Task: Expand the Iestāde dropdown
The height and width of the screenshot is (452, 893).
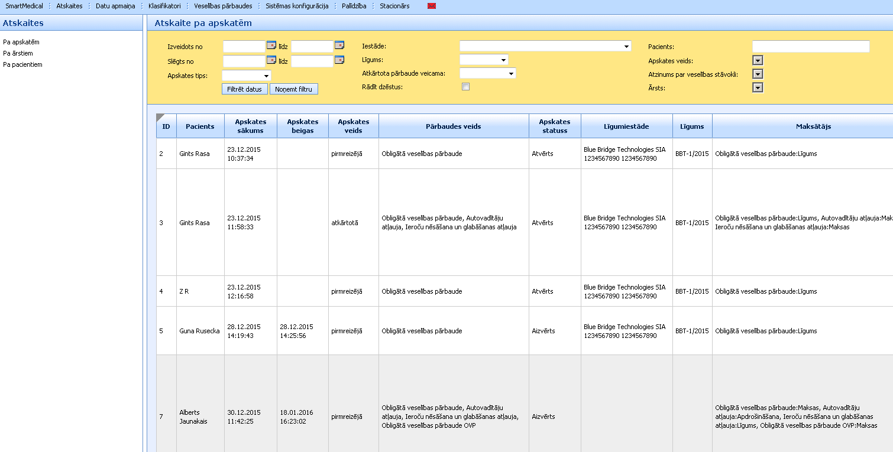Action: (626, 46)
